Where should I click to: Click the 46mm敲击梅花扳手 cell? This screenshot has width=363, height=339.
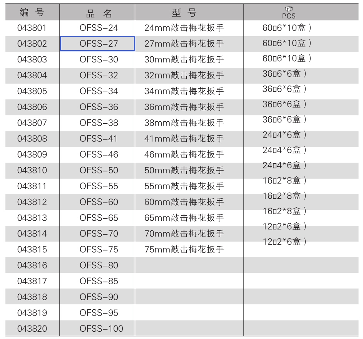tap(184, 154)
